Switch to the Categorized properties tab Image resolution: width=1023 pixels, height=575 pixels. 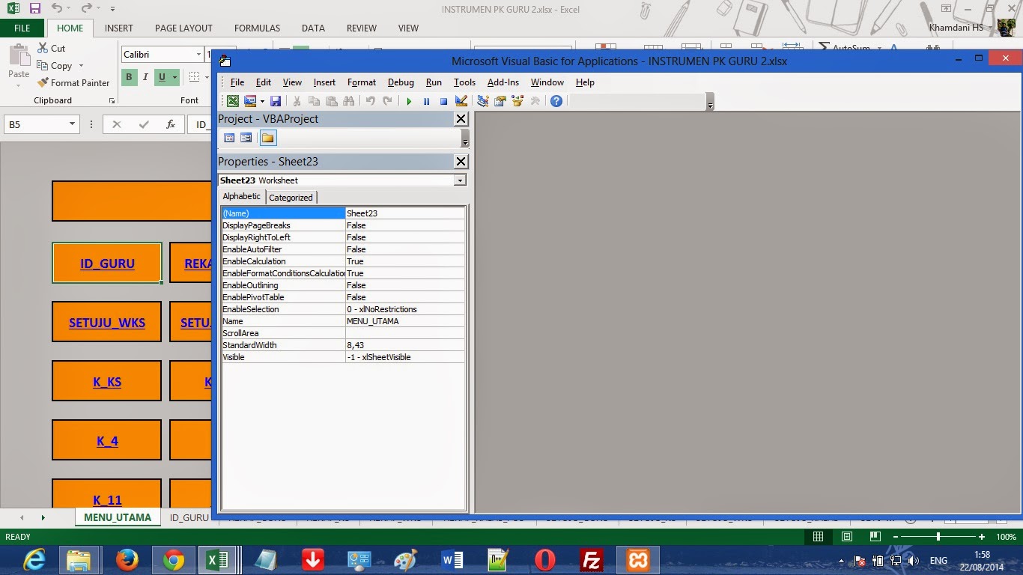[291, 197]
